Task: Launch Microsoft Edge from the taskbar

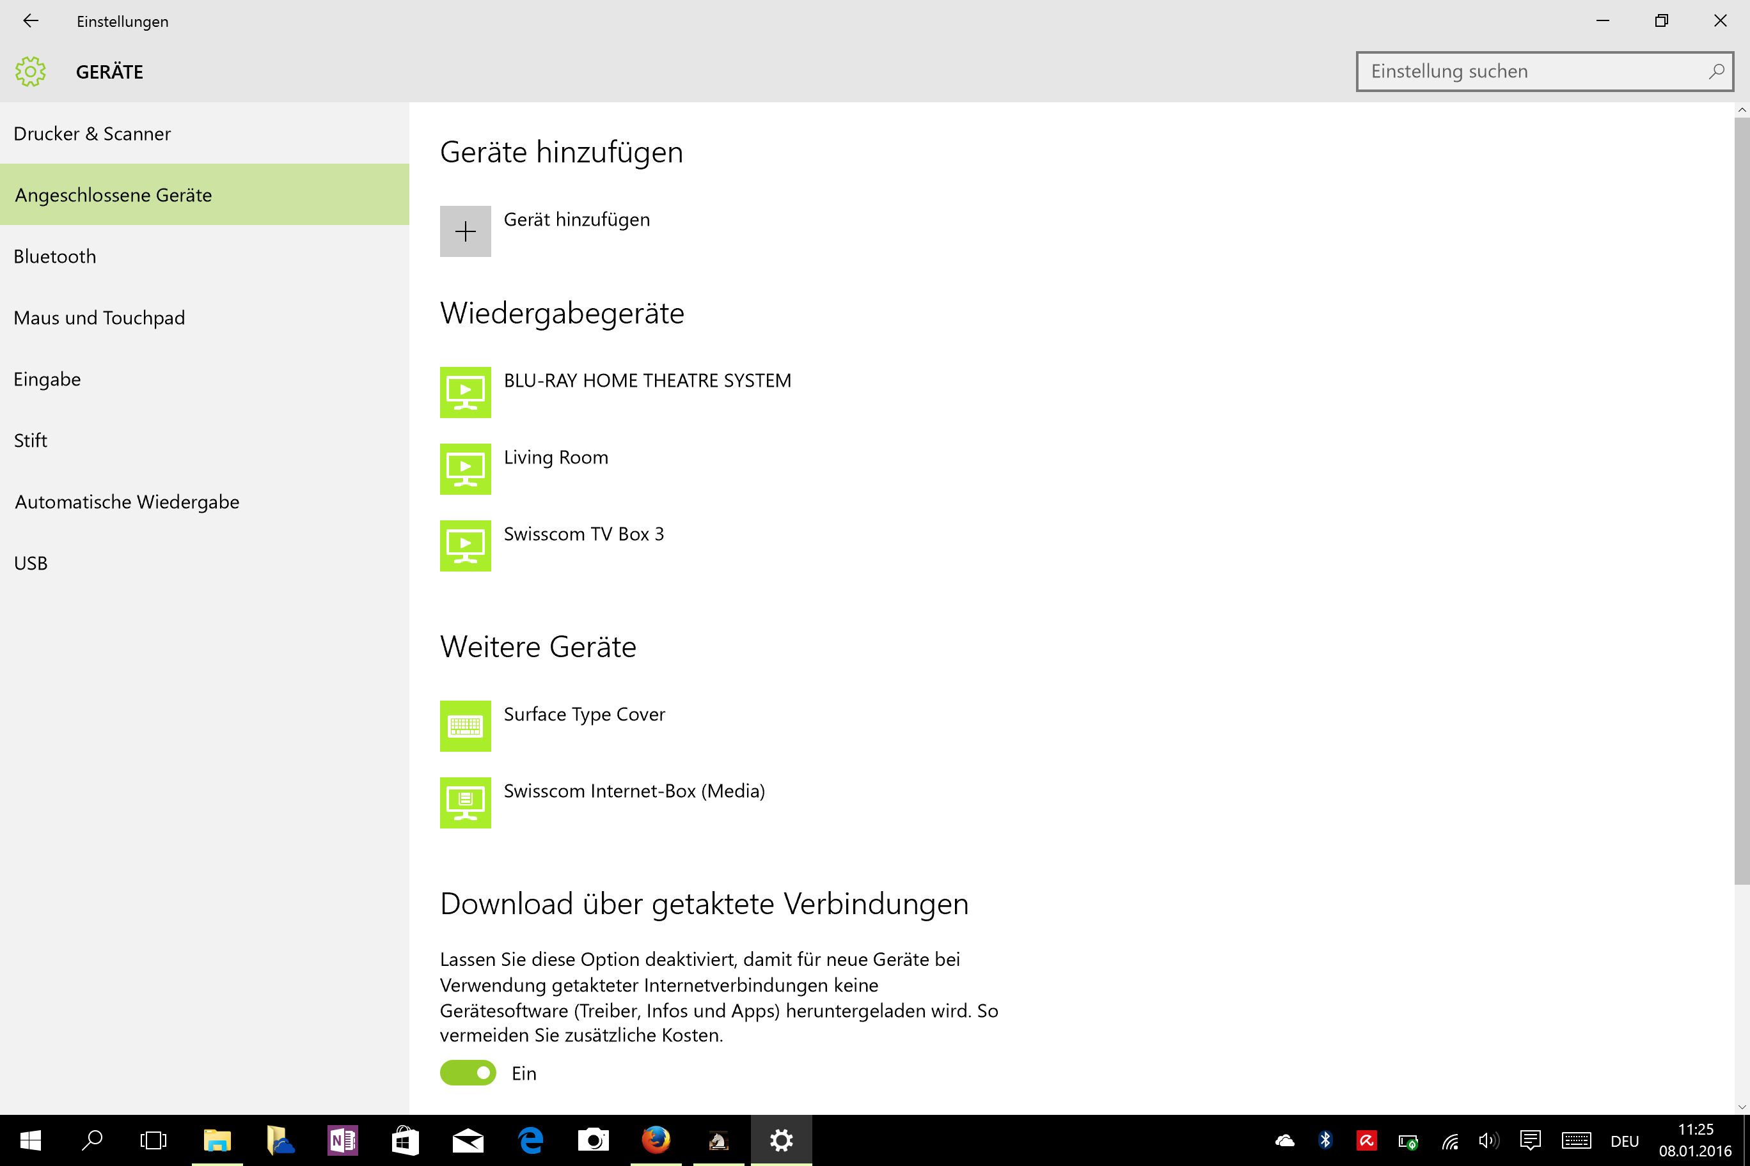Action: click(530, 1140)
